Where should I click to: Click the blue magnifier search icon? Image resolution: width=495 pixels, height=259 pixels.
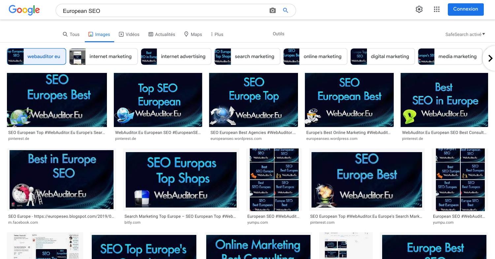[286, 11]
